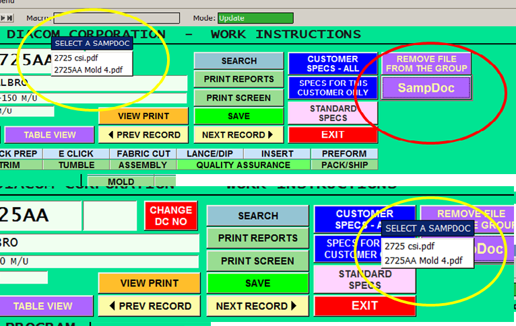Select 2725AA Mold 4.pdf in the upper SAMPDOC list
The height and width of the screenshot is (326, 516).
pyautogui.click(x=92, y=70)
